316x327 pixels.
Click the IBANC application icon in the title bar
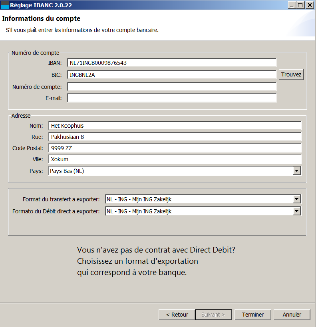4,5
